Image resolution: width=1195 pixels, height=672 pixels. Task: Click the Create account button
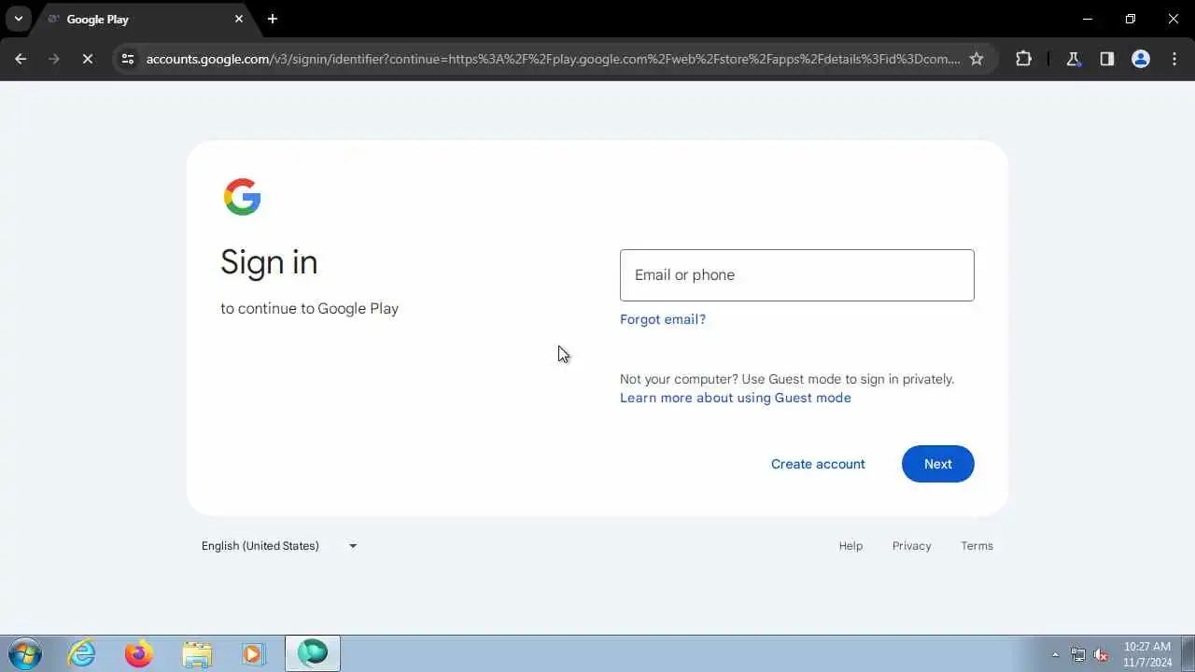coord(818,464)
